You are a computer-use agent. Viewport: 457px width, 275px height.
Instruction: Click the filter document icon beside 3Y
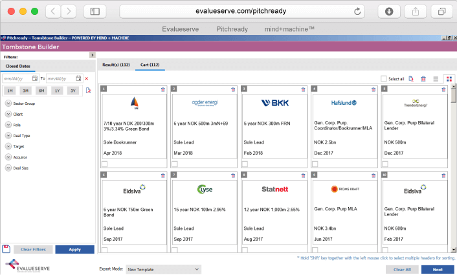[x=88, y=91]
